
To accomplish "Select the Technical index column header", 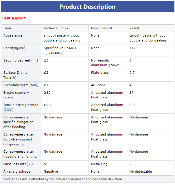I will [65, 28].
